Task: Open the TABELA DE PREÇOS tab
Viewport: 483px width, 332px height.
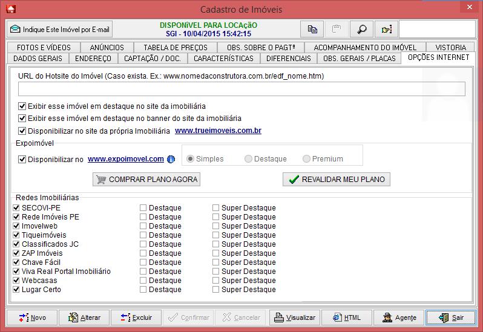Action: [175, 47]
